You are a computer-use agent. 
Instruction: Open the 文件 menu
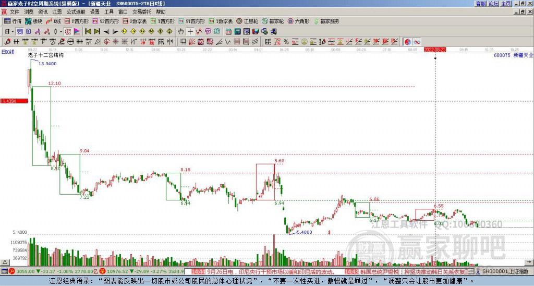15,12
